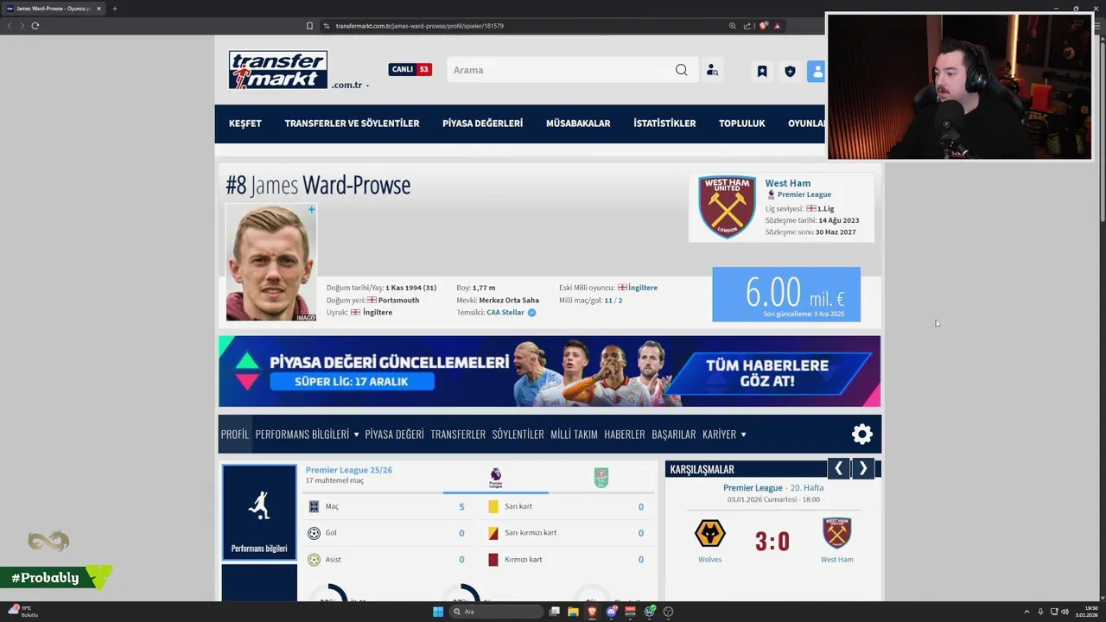Click İngiltere former national team link
Viewport: 1106px width, 622px height.
pos(643,288)
